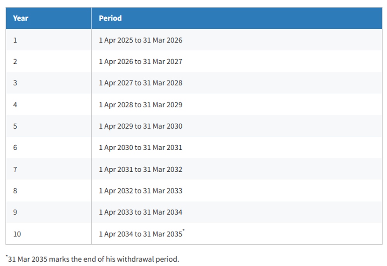Image resolution: width=387 pixels, height=266 pixels.
Task: Select year cell '2'
Action: coord(49,61)
